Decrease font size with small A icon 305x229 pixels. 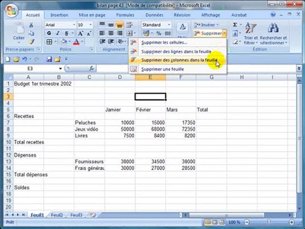click(89, 33)
